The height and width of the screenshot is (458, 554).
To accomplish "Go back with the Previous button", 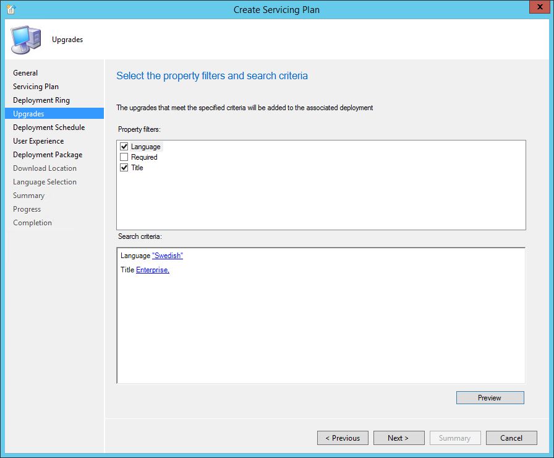I will click(x=343, y=438).
